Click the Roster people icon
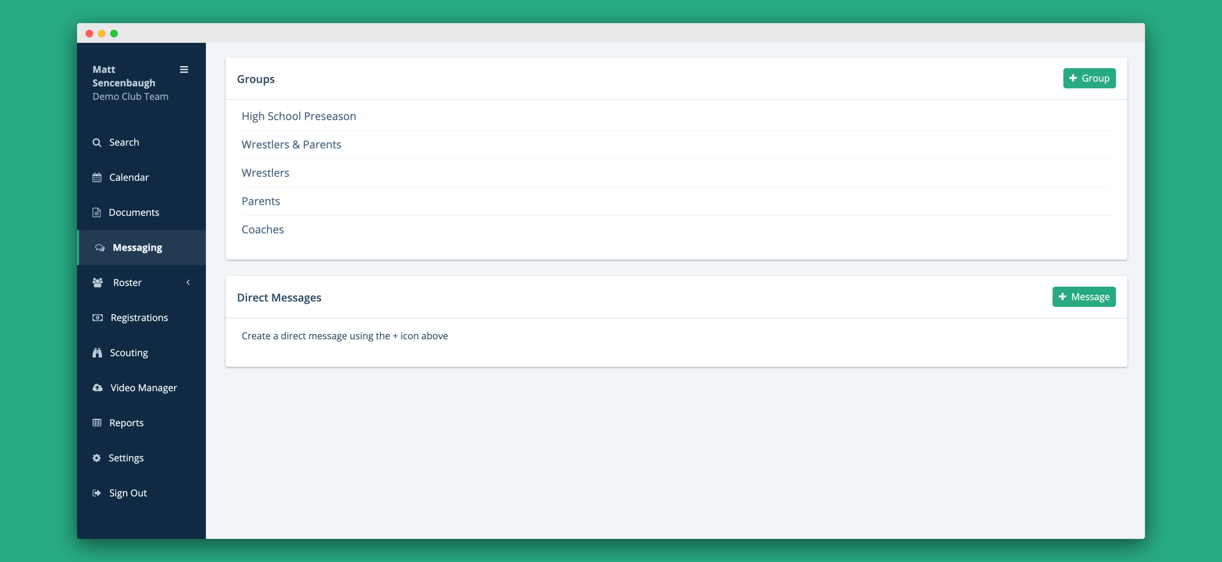The height and width of the screenshot is (562, 1222). [x=98, y=283]
